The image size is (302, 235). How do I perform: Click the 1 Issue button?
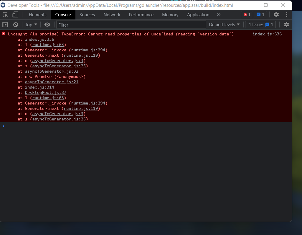[260, 25]
